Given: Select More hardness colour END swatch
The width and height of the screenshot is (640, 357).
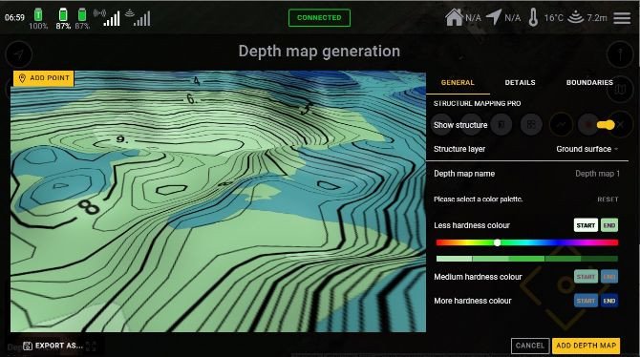Looking at the screenshot, I should pyautogui.click(x=609, y=301).
